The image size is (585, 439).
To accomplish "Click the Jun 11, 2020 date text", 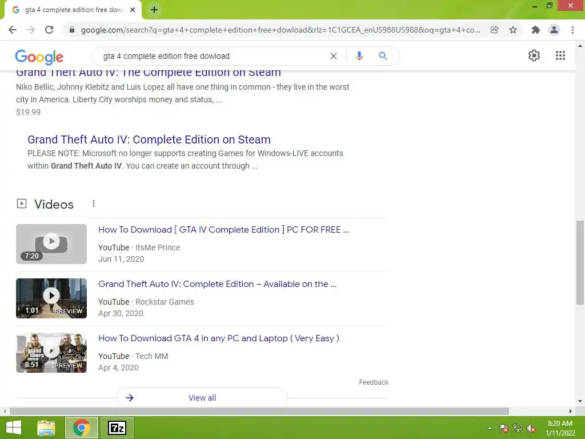I will point(121,259).
